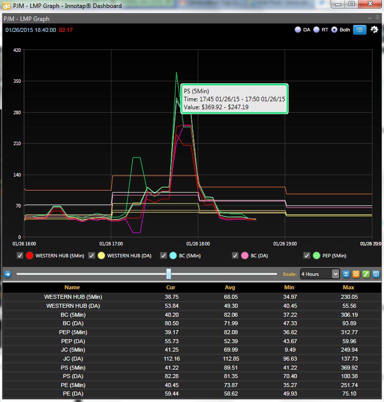Click the orange burst icon
Image resolution: width=384 pixels, height=402 pixels.
pyautogui.click(x=356, y=274)
